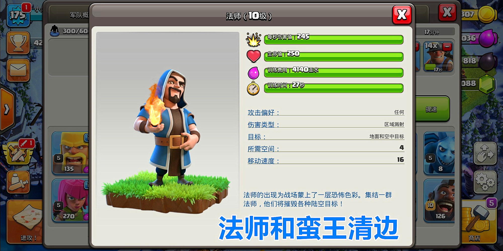Screen dimensions: 503x251
Task: Select the Barbarian King troop card
Action: (x=70, y=153)
